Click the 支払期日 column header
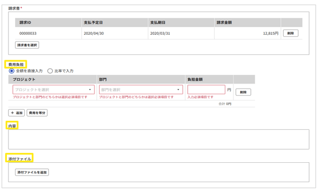The image size is (318, 191). (157, 22)
